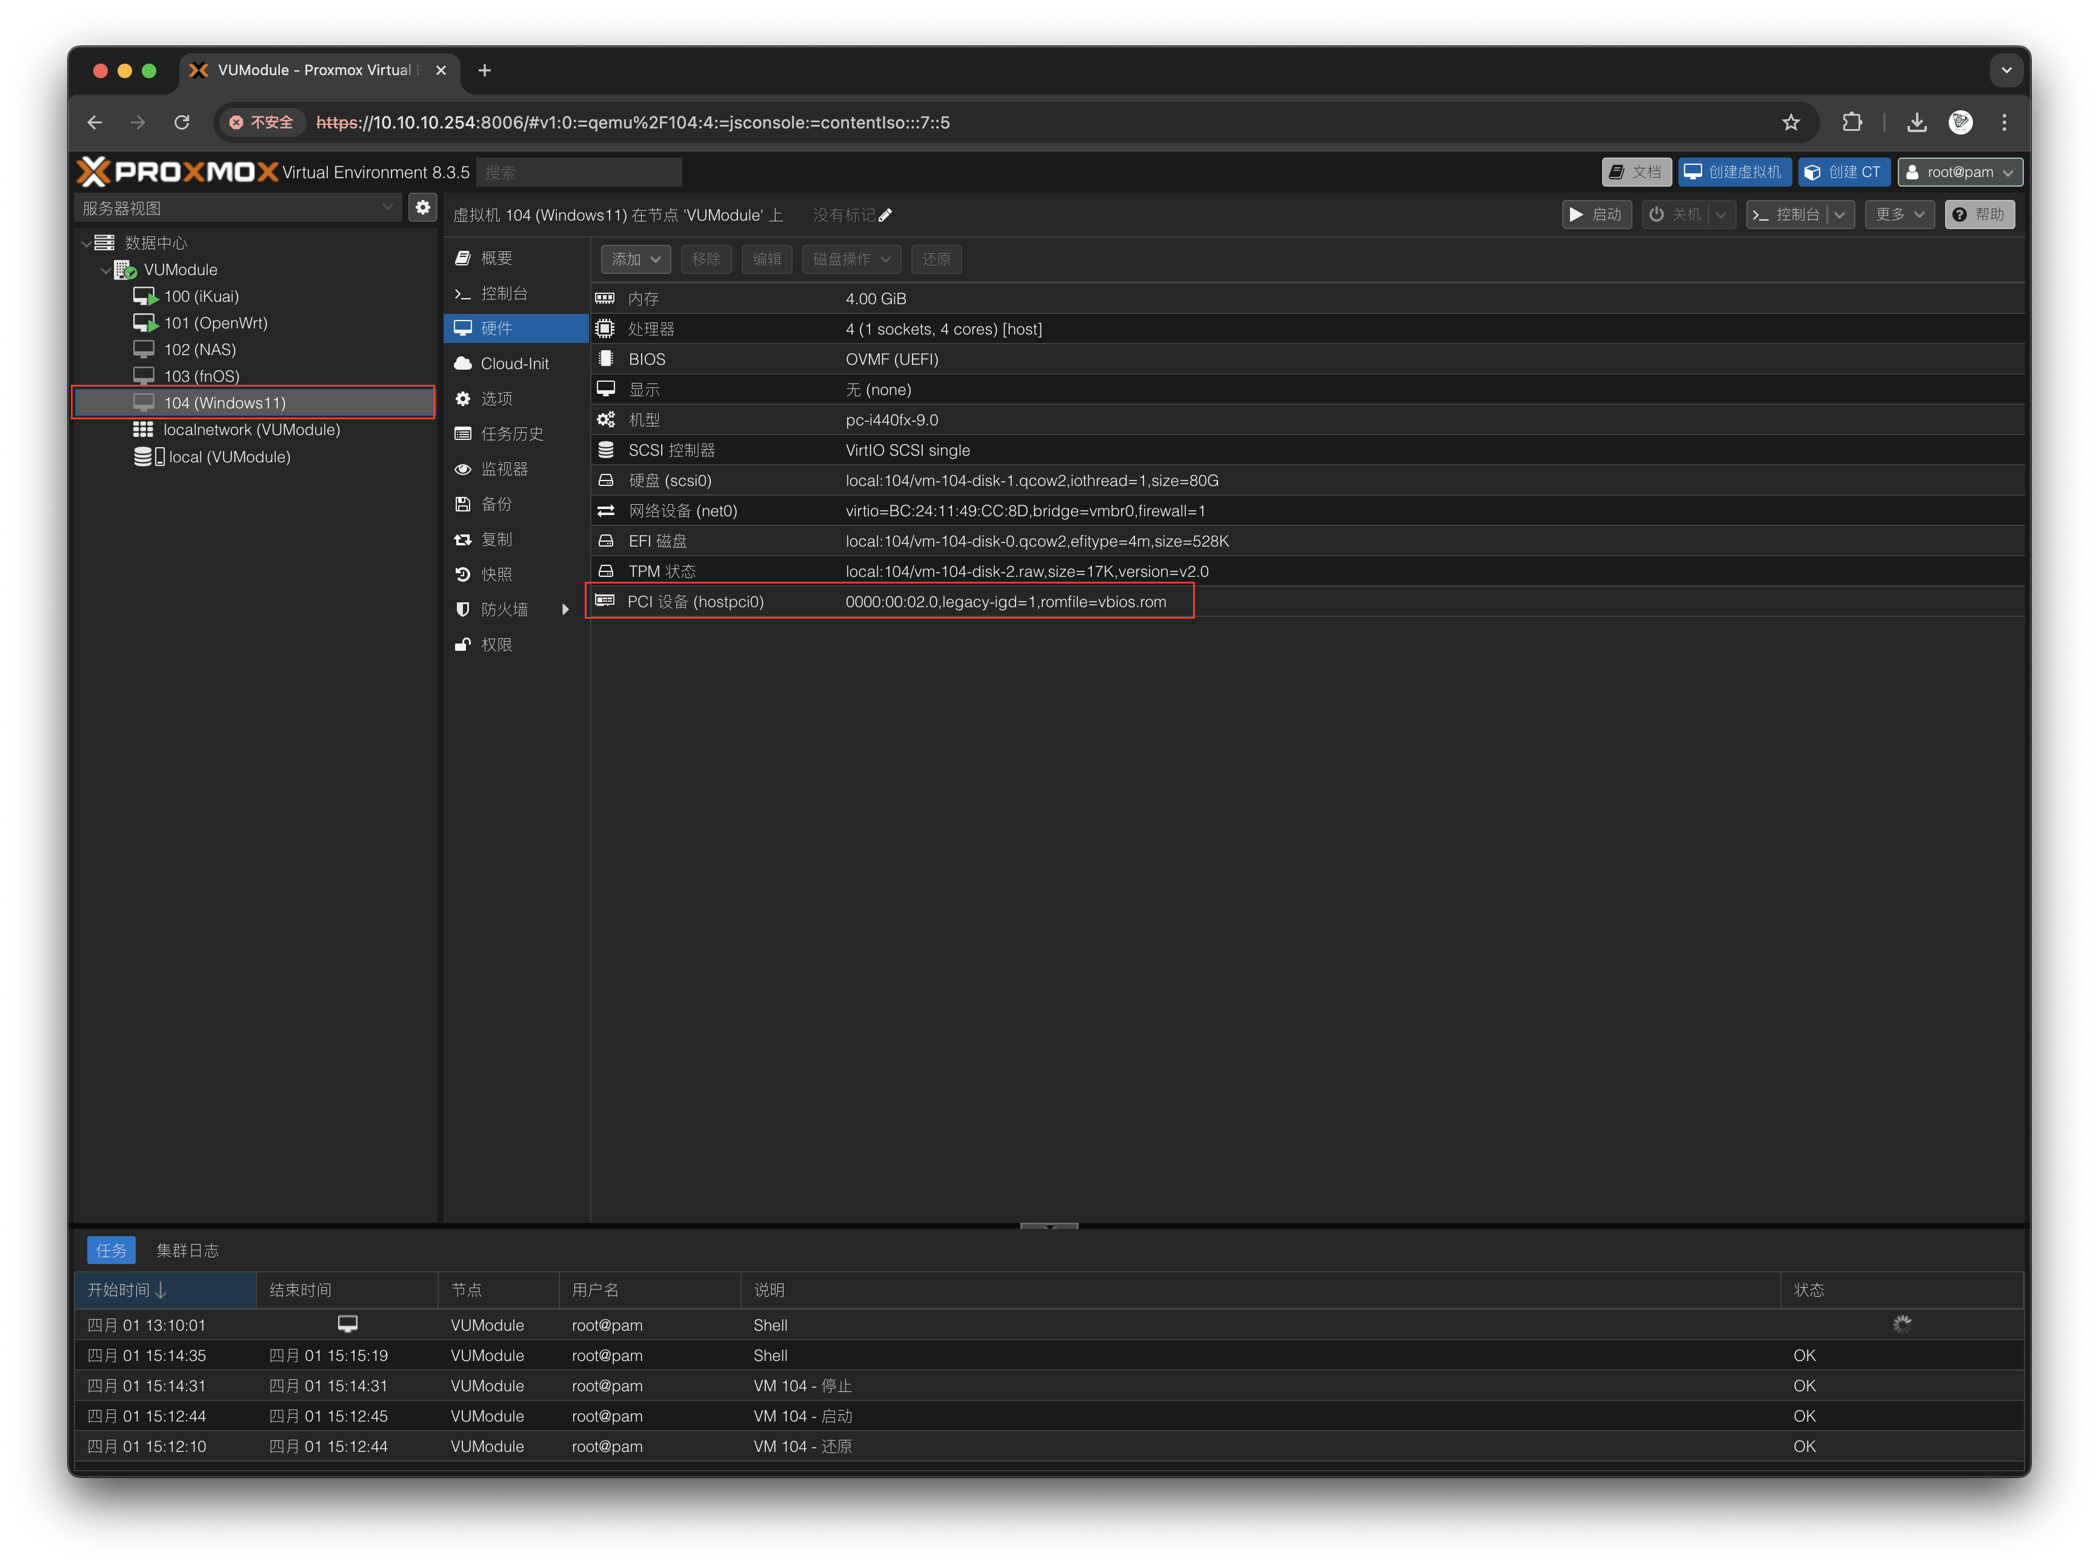Select VM 101 (OpenWrt) in tree
The image size is (2099, 1567).
pos(215,322)
